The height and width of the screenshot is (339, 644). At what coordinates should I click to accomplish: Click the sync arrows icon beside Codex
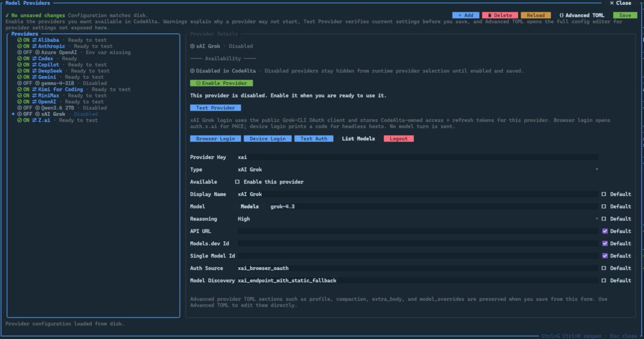pyautogui.click(x=34, y=58)
